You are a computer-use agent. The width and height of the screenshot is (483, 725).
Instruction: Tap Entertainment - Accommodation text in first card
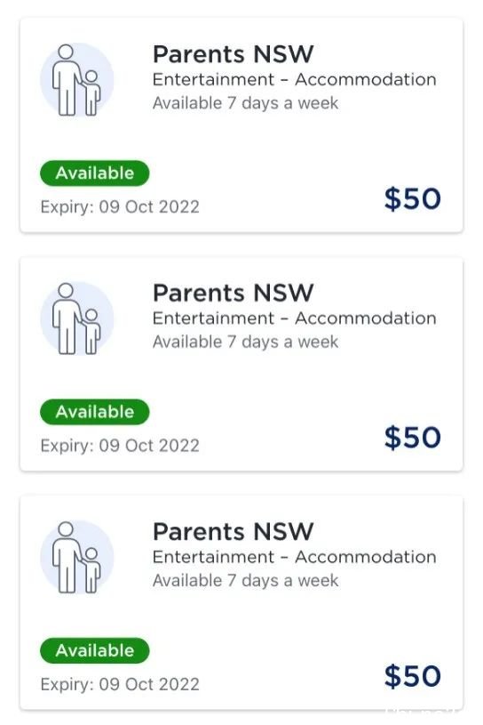tap(294, 79)
